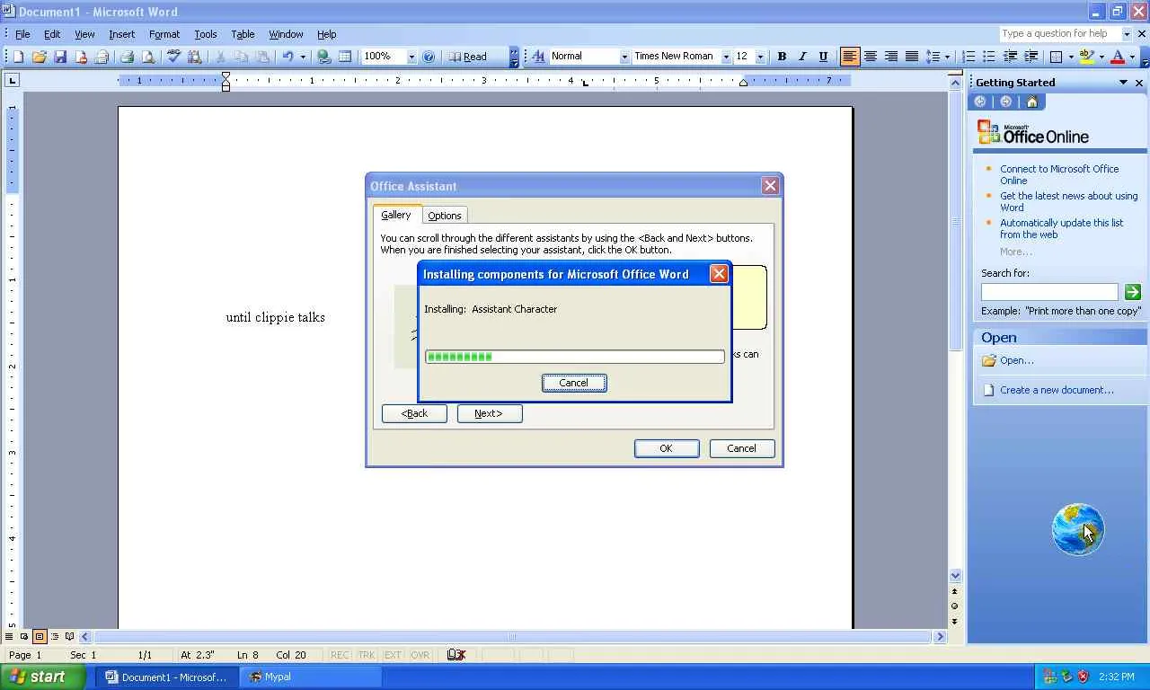Confirm the Office Assistant dialog with OK
The image size is (1150, 690).
667,448
